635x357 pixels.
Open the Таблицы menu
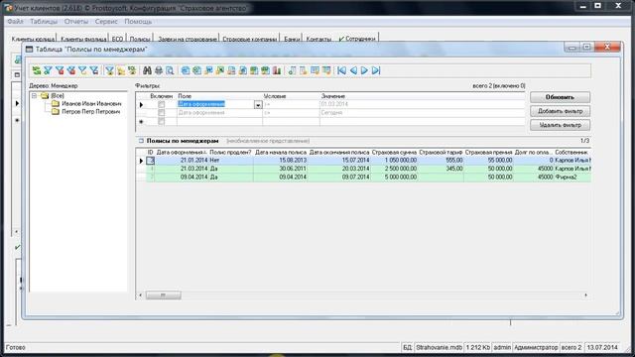tap(44, 22)
